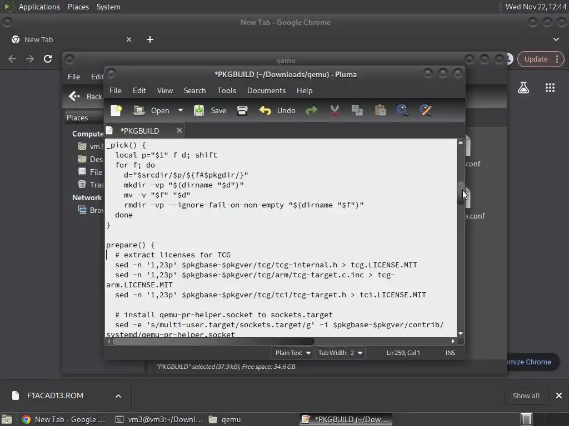Viewport: 569px width, 426px height.
Task: Open Chrome Labs flask icon
Action: [x=523, y=88]
